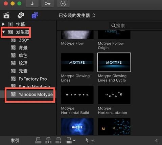The height and width of the screenshot is (145, 162).
Task: Click the icon beside FxFactory Pro
Action: (13, 79)
